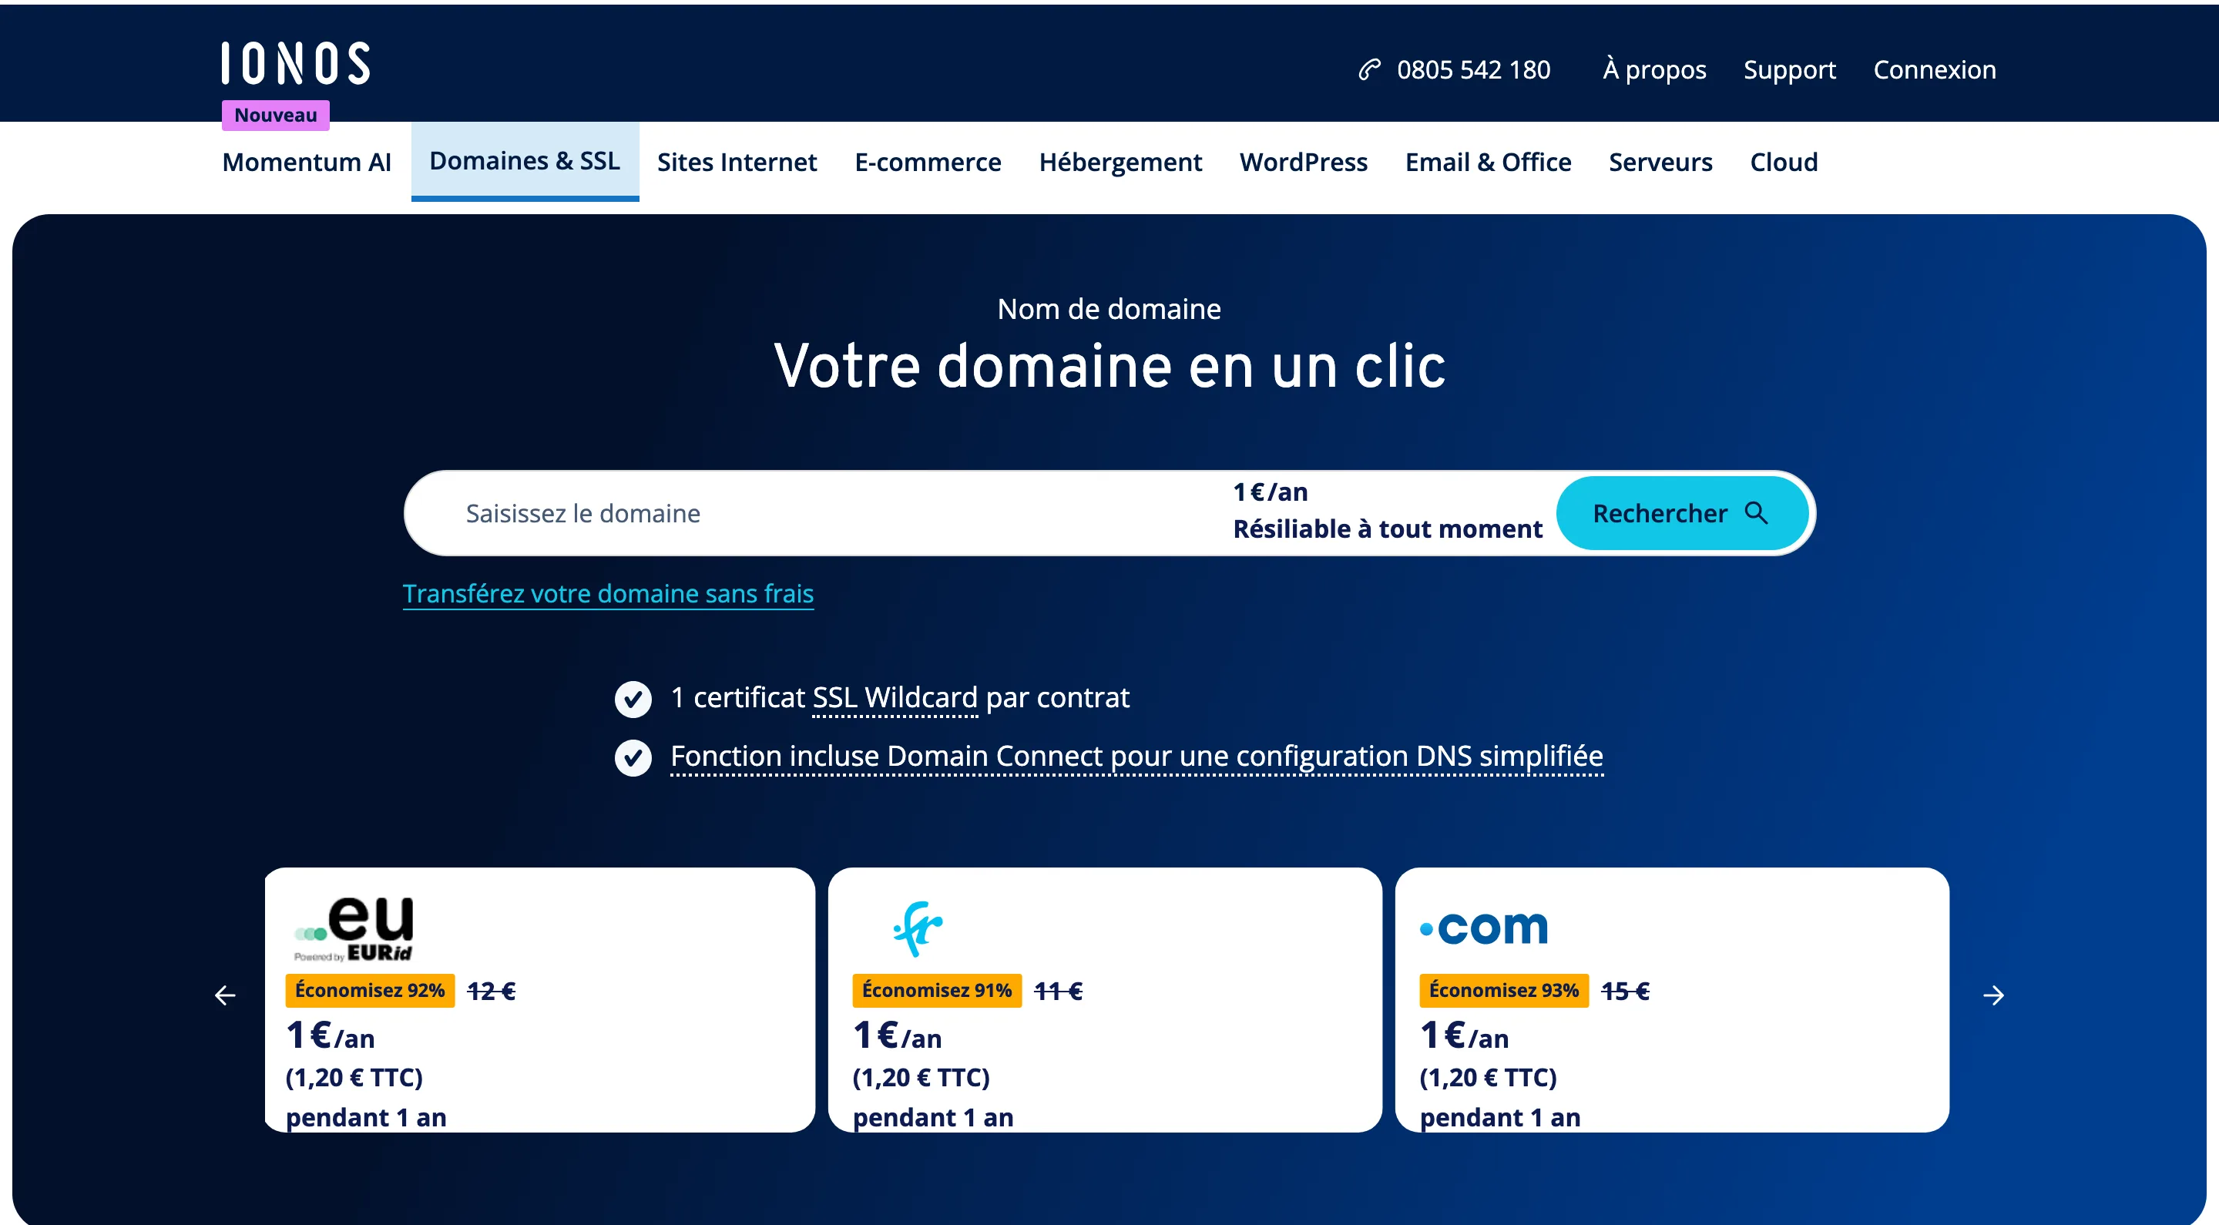Open the Momentum AI menu
This screenshot has width=2219, height=1225.
(307, 162)
